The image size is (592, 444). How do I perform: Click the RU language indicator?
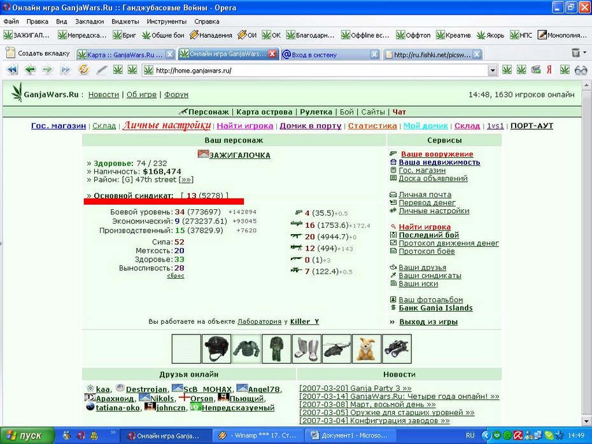470,435
